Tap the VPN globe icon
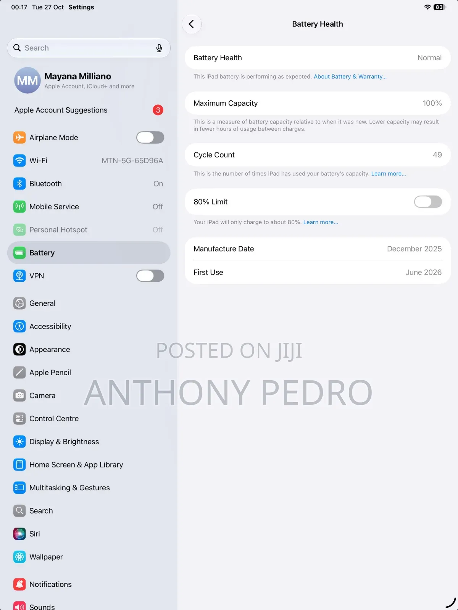 coord(19,276)
